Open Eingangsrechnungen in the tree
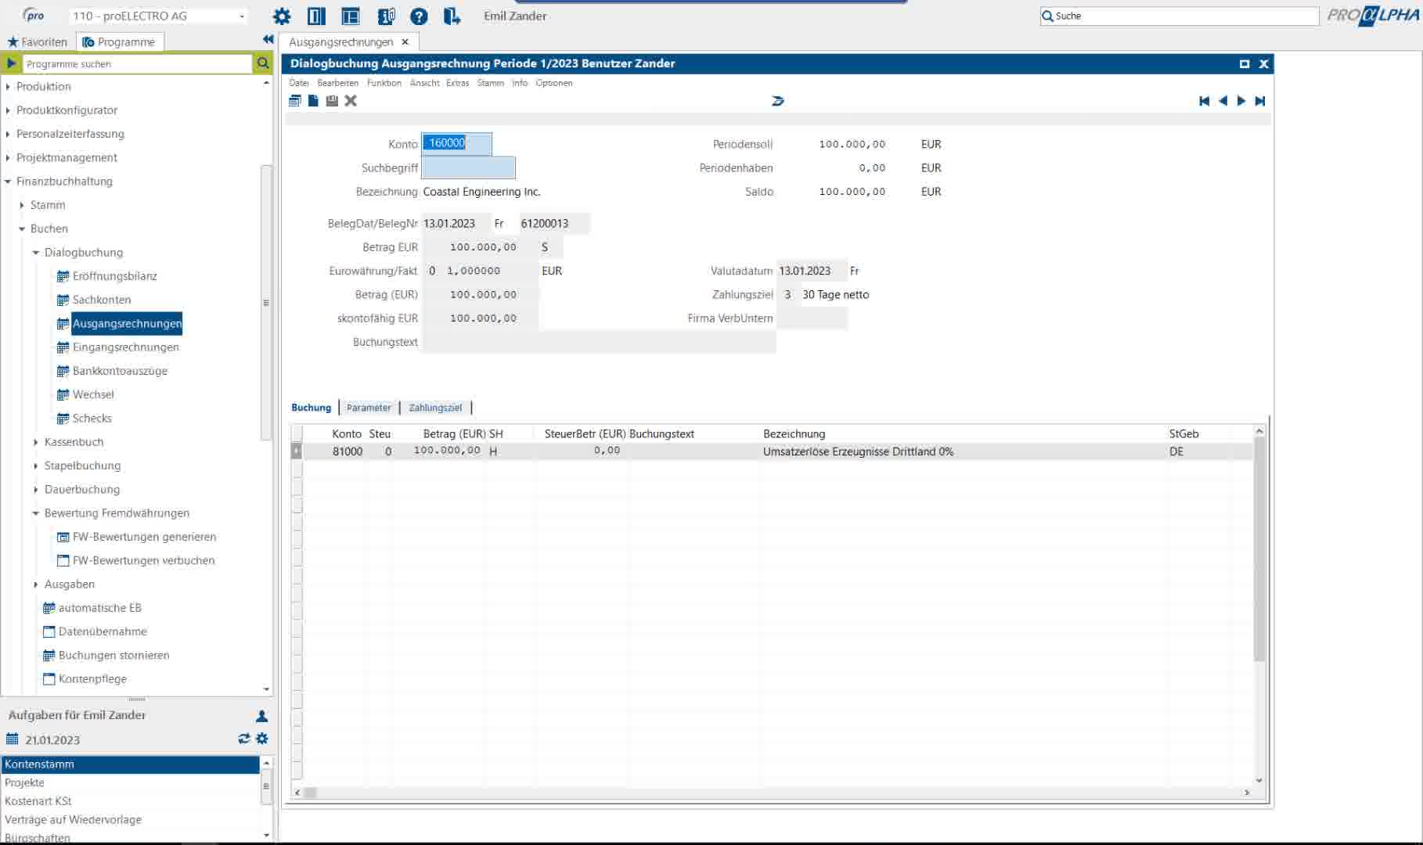 125,347
